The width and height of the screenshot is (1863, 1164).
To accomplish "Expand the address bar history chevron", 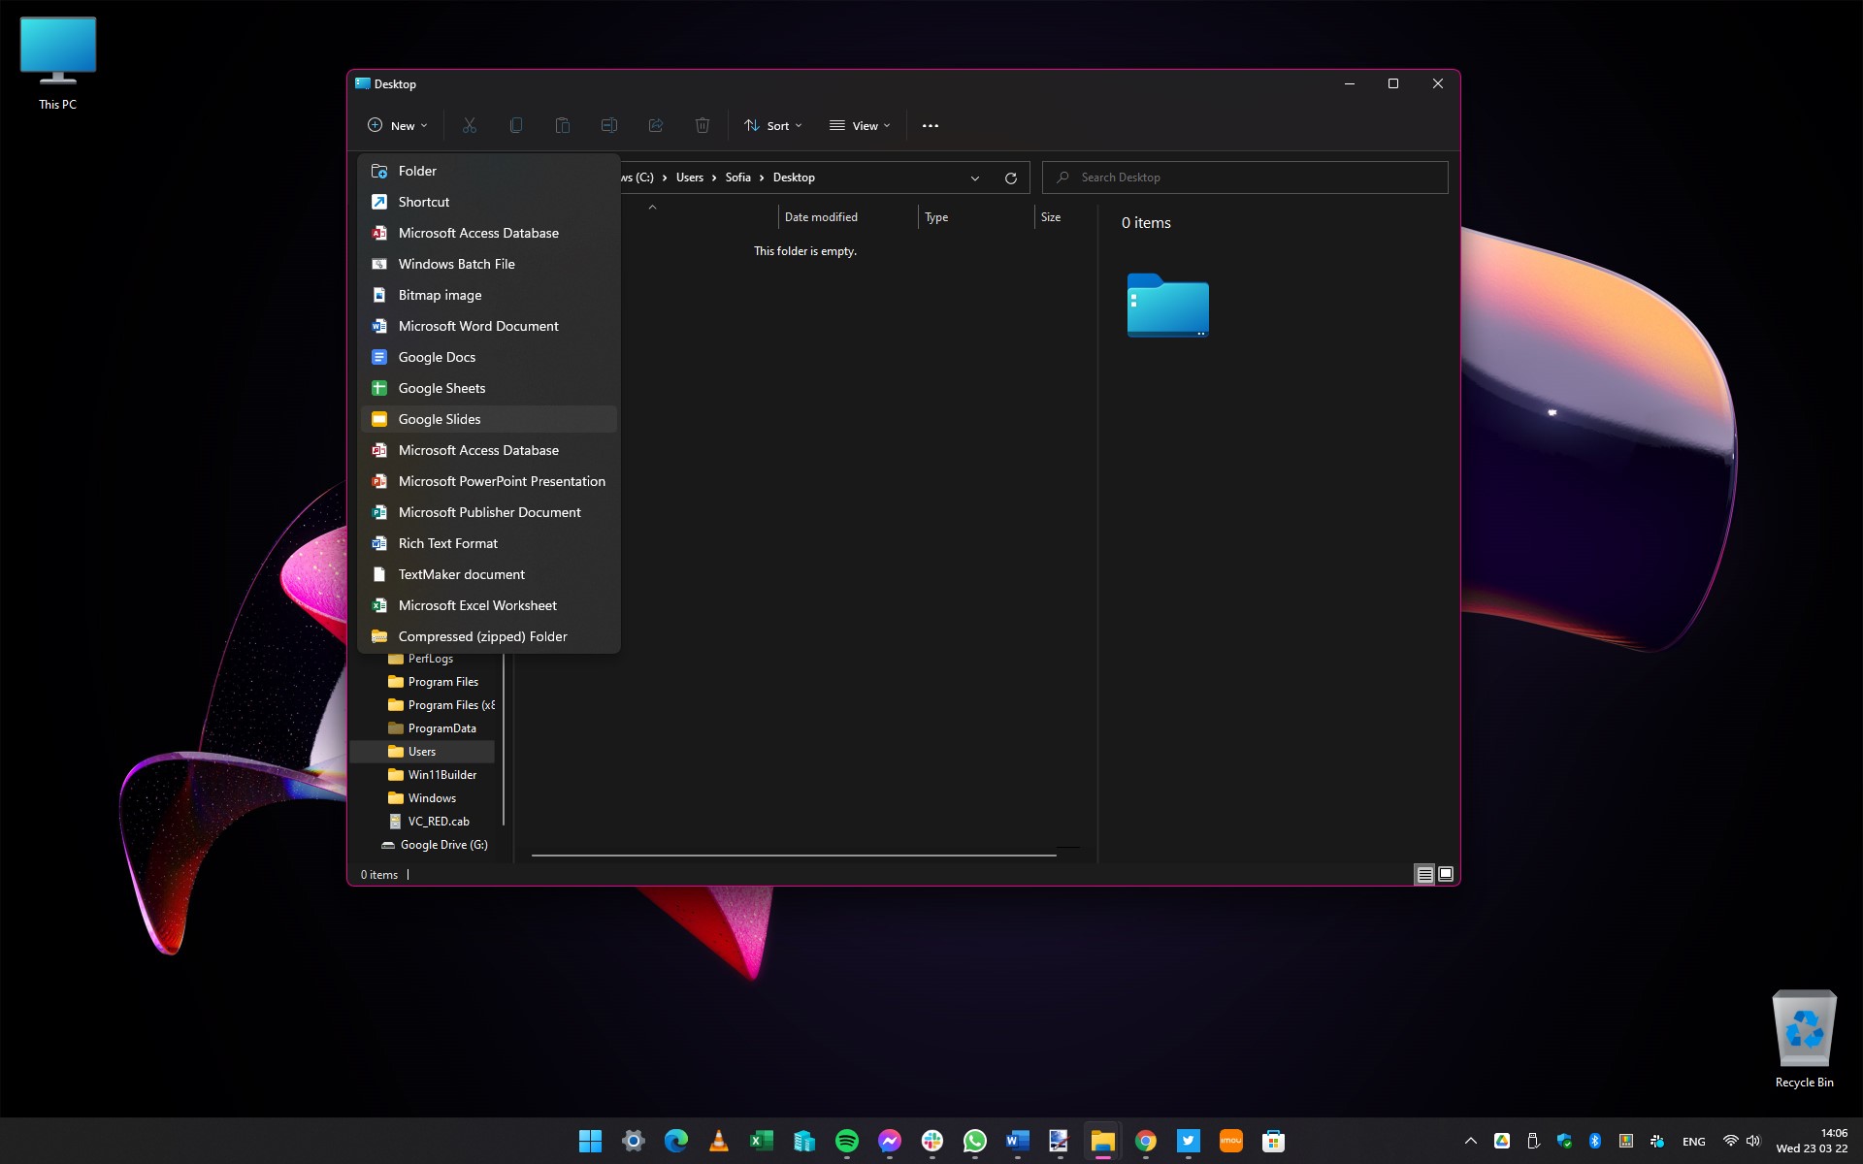I will pos(974,178).
